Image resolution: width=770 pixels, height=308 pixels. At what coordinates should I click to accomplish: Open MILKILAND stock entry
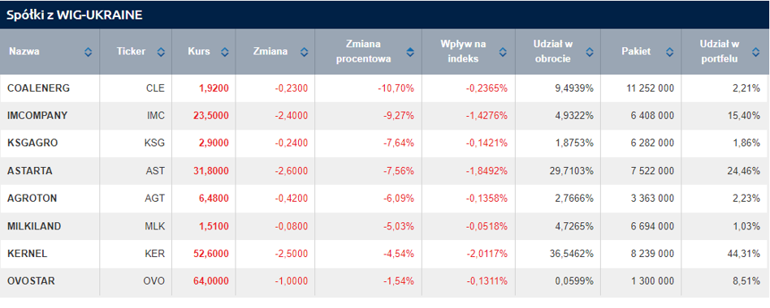click(34, 226)
